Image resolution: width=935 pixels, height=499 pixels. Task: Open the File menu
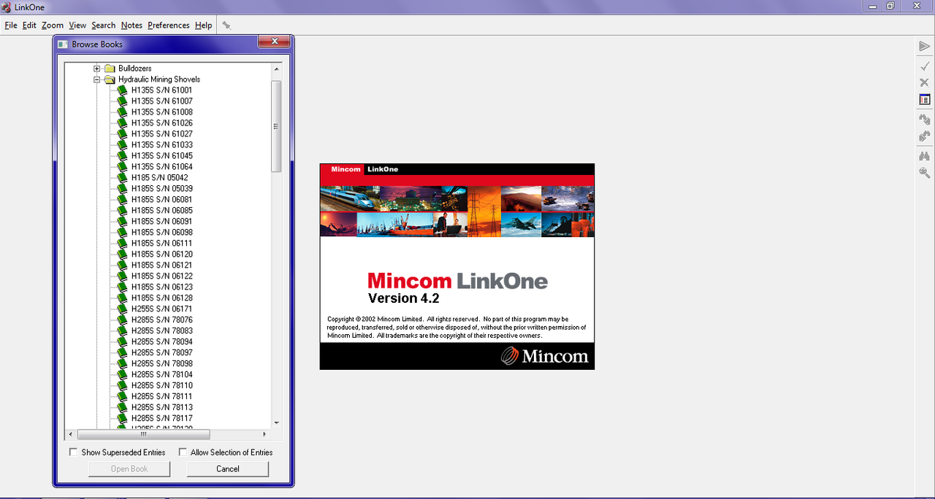coord(11,25)
